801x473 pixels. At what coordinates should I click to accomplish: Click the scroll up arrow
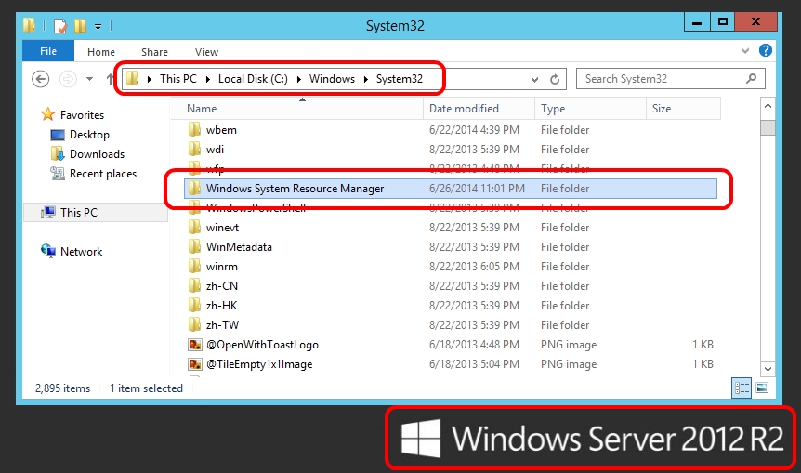tap(768, 106)
